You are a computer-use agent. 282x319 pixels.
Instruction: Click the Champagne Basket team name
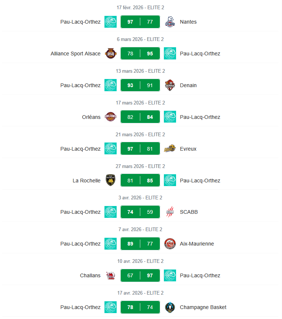click(203, 307)
